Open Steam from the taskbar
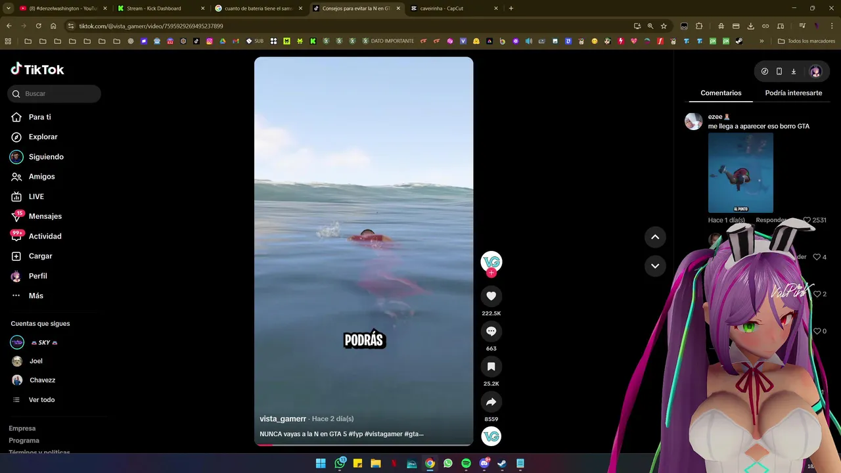The width and height of the screenshot is (841, 473). click(x=502, y=463)
